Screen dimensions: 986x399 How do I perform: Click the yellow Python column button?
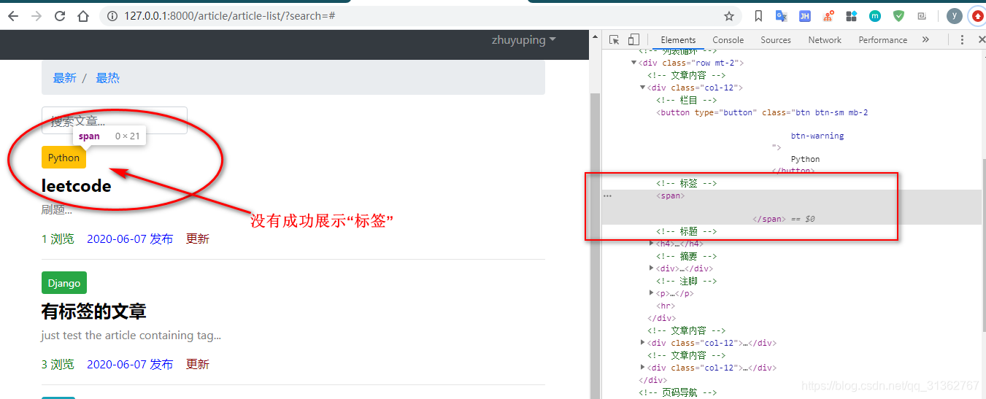pos(63,158)
